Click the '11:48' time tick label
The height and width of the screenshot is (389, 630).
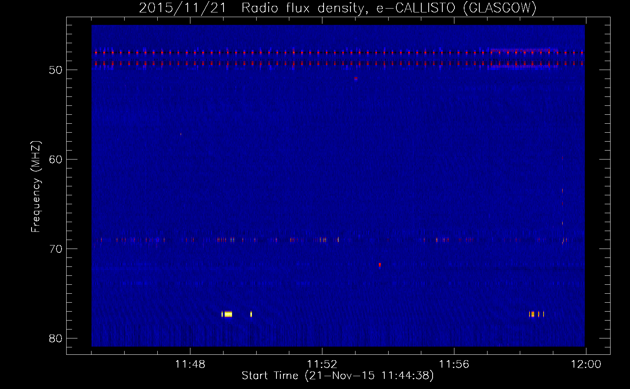pos(190,364)
